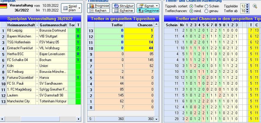Click the Tor column header
The image size is (261, 123).
(72, 25)
